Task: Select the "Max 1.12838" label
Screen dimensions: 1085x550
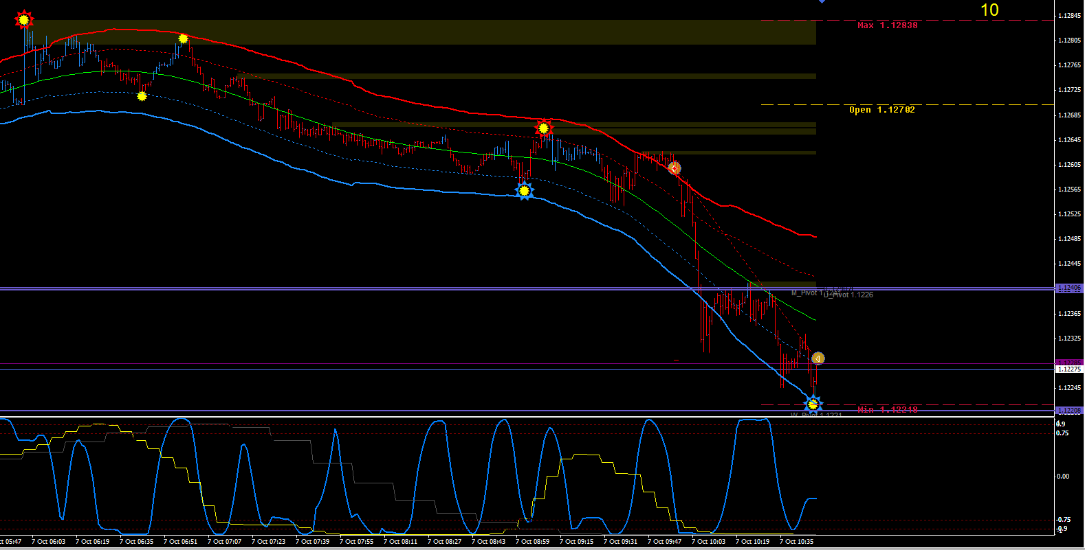Action: (x=887, y=25)
